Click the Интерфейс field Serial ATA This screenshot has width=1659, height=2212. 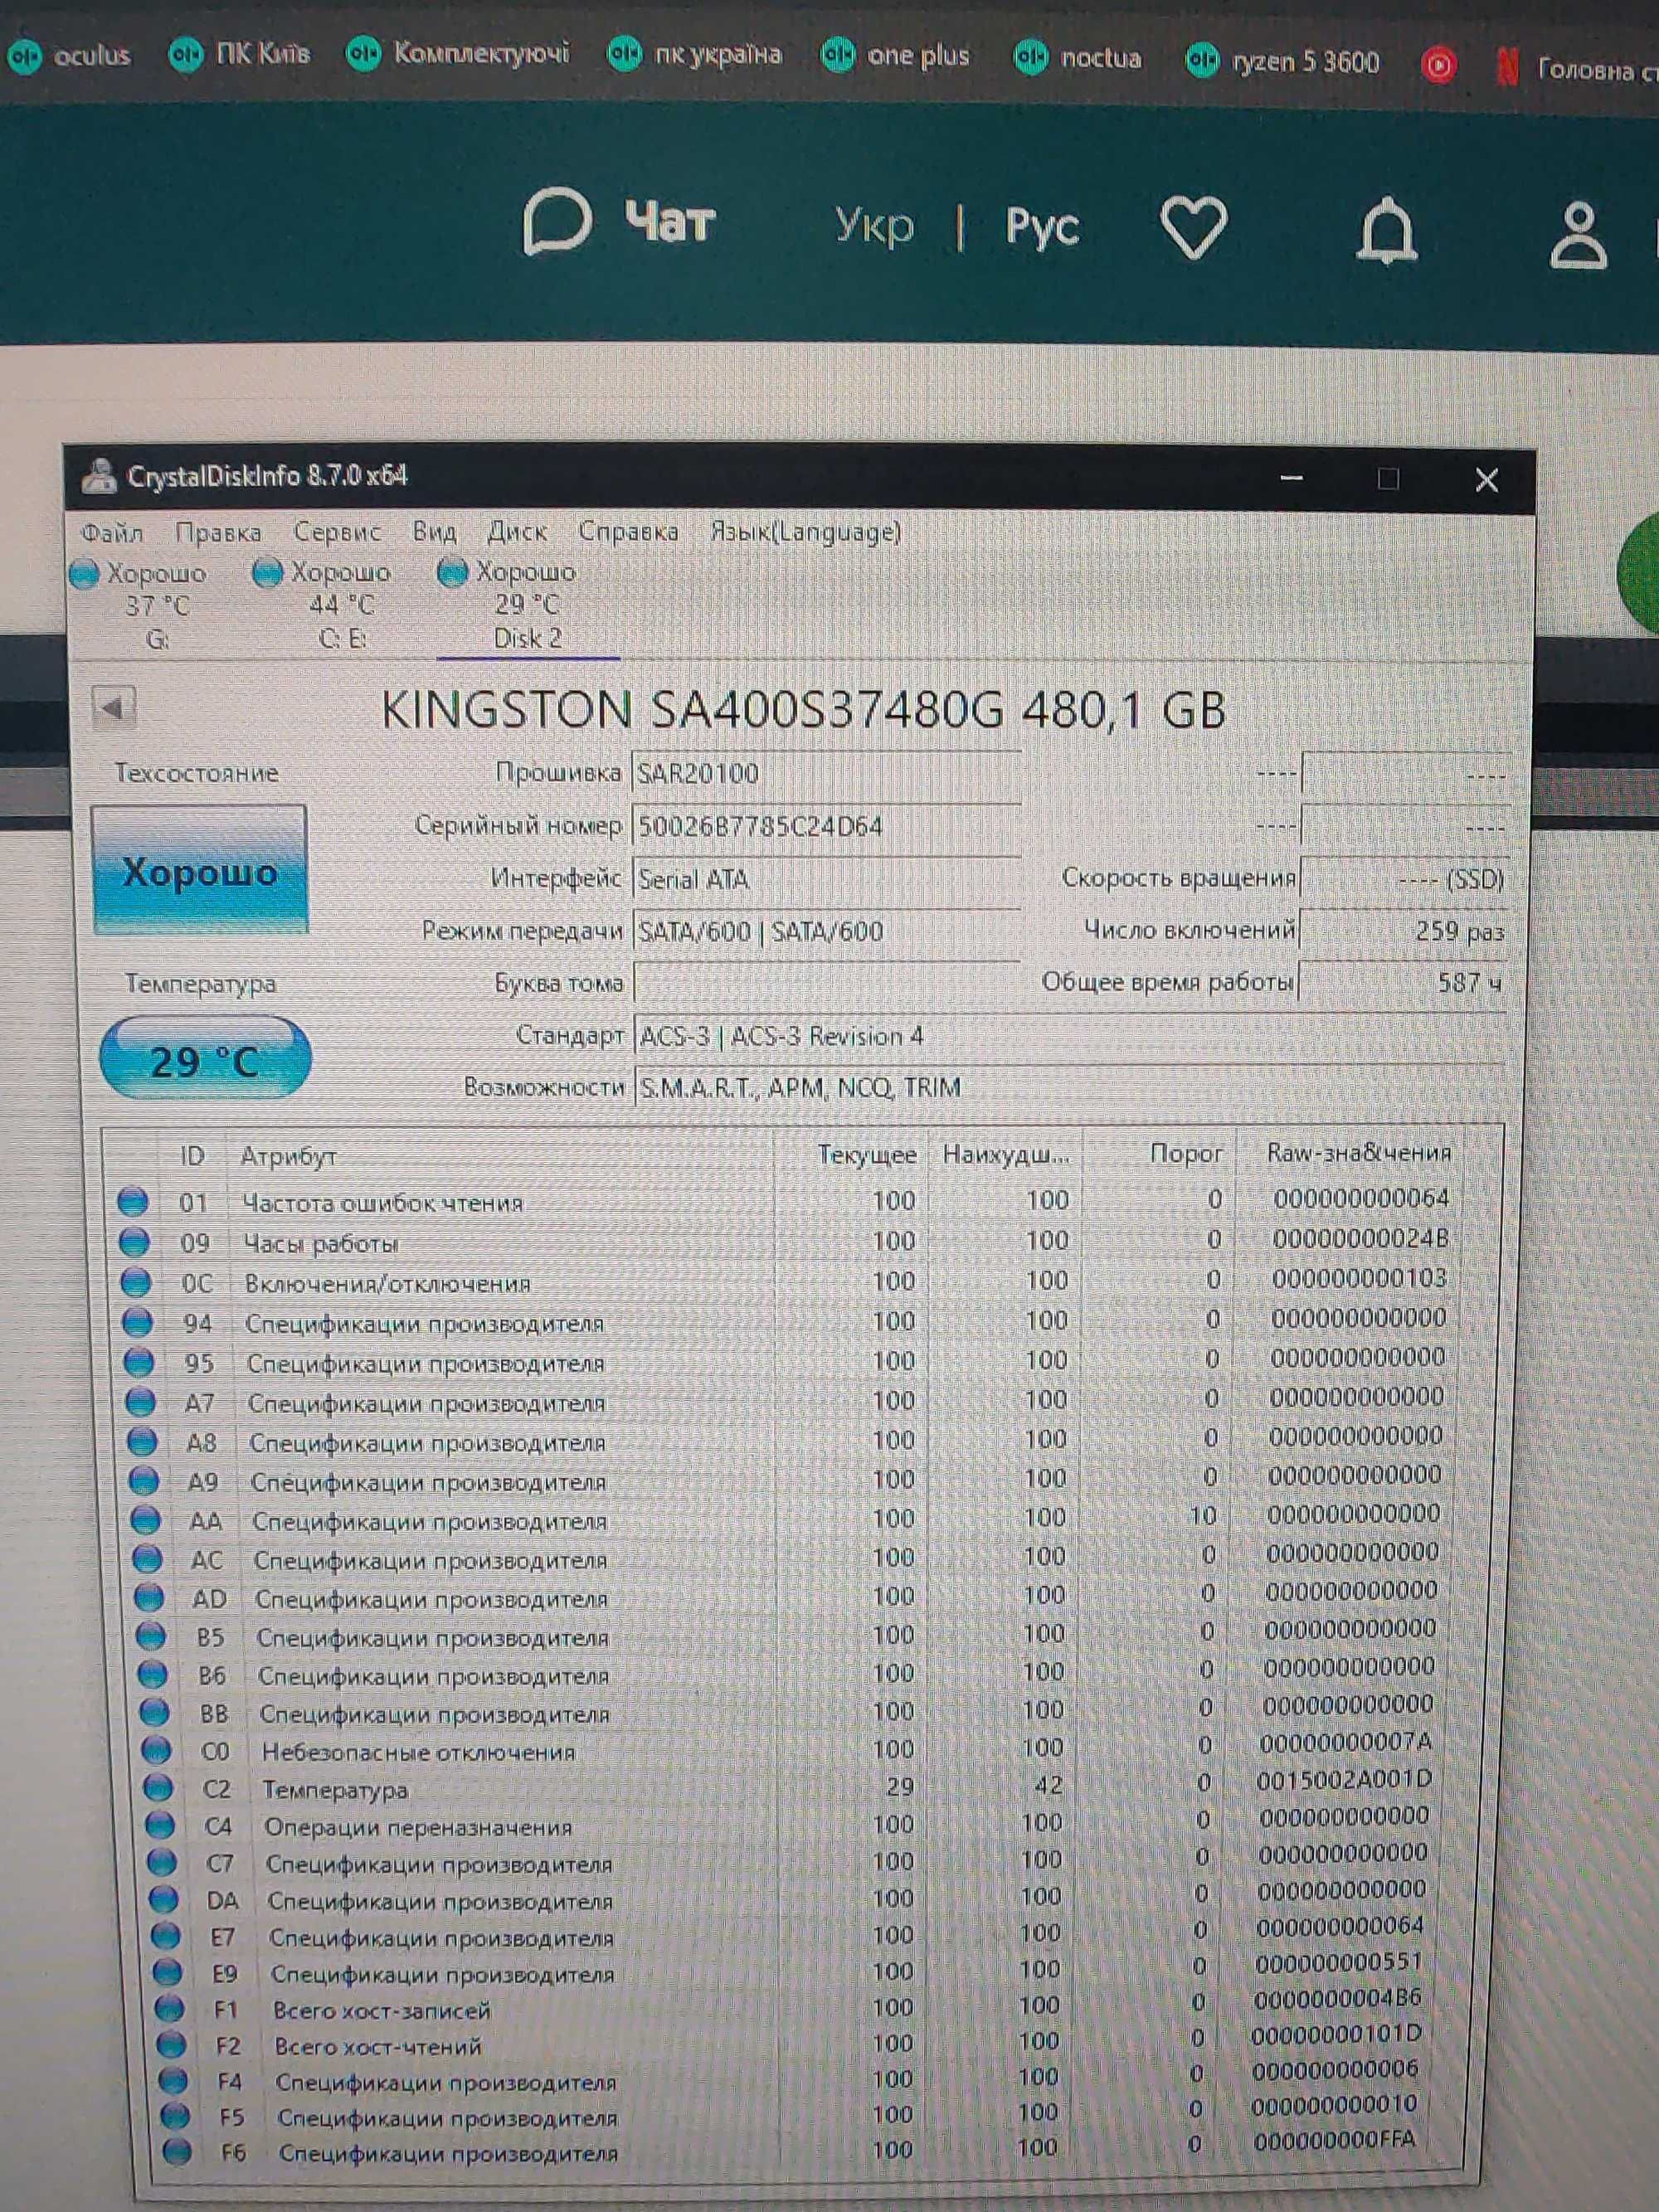tap(826, 879)
